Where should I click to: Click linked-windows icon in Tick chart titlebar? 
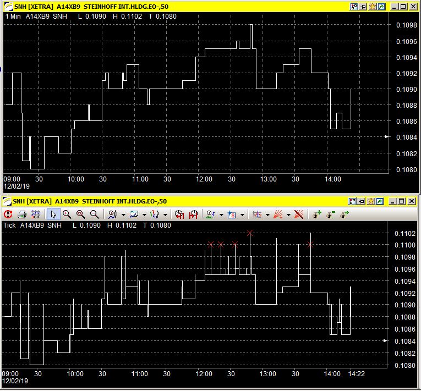[353, 201]
